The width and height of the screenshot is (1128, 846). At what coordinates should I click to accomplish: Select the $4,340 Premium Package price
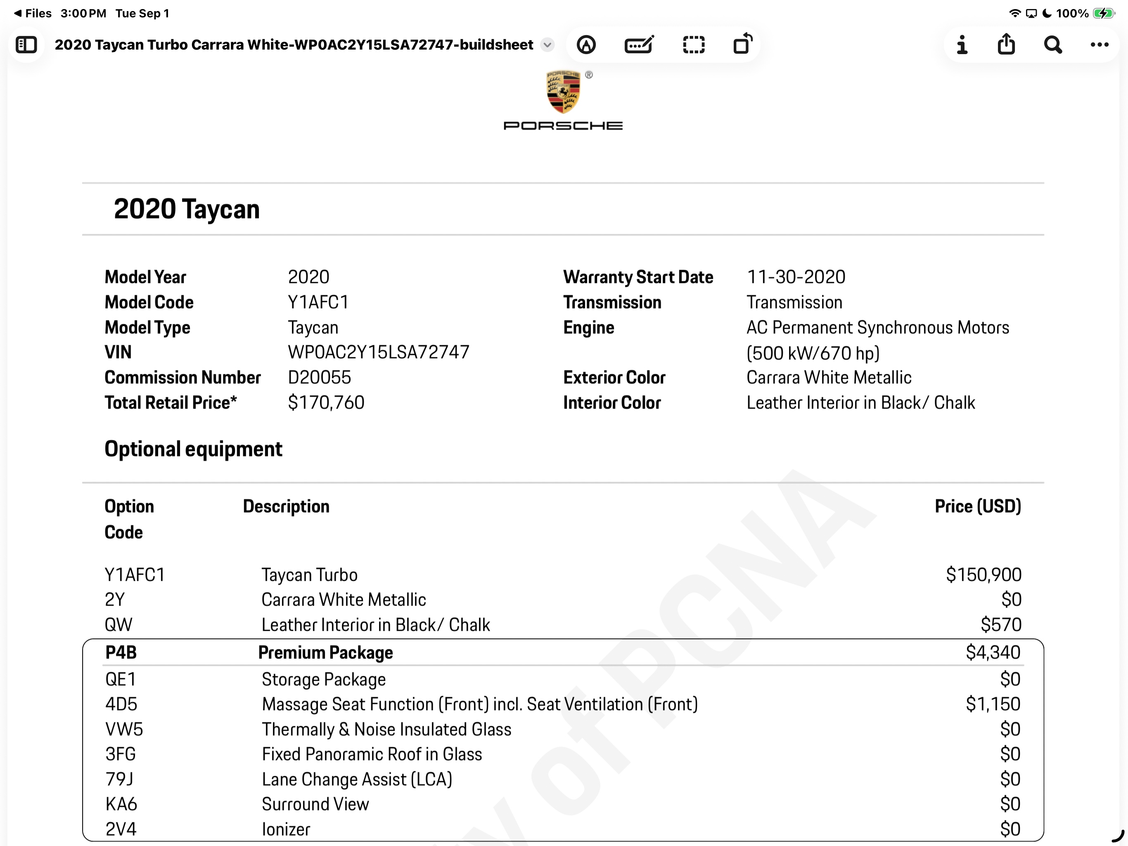[993, 653]
